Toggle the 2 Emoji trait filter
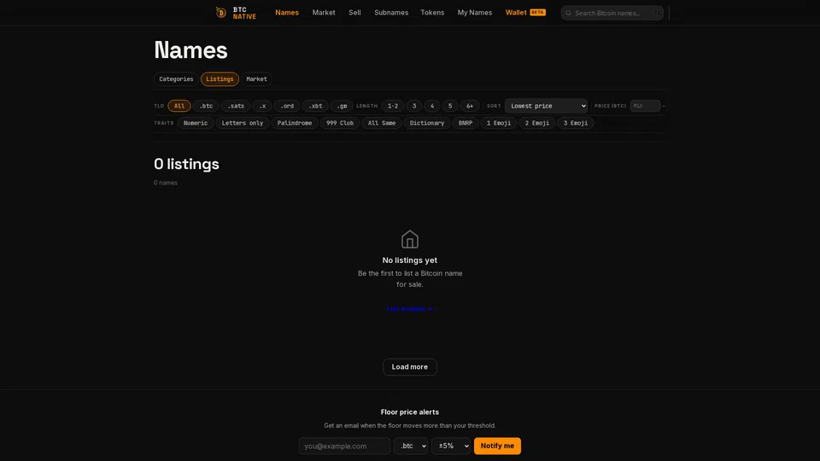The width and height of the screenshot is (820, 461). tap(537, 123)
